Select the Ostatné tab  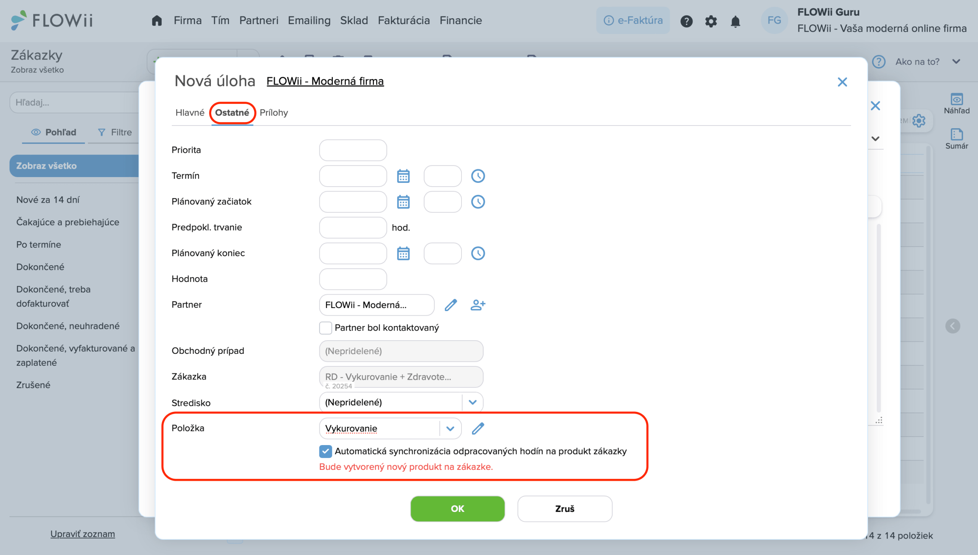pos(232,113)
